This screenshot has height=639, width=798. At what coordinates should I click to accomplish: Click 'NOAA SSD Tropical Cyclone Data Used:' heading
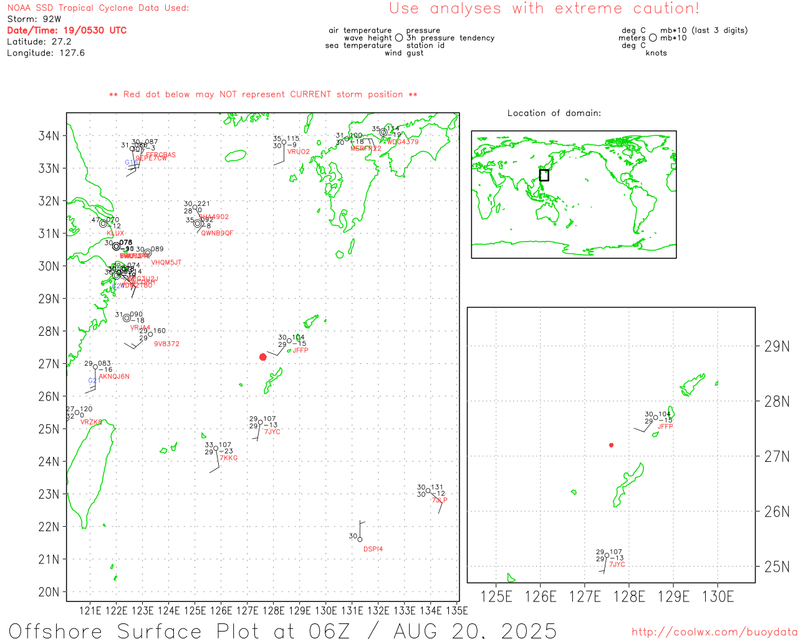pos(98,8)
